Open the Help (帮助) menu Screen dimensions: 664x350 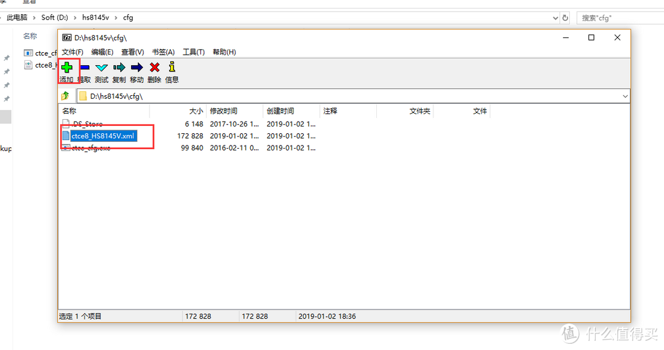(x=224, y=52)
